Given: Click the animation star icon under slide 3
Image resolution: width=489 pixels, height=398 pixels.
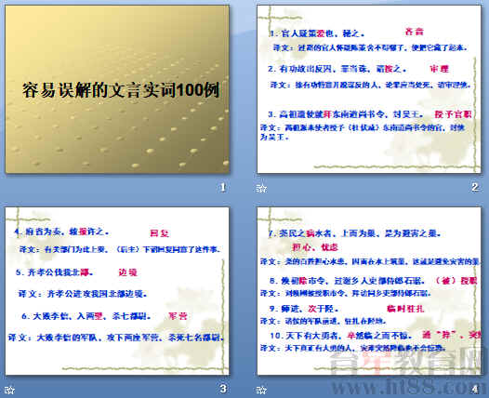Looking at the screenshot, I should tap(9, 390).
